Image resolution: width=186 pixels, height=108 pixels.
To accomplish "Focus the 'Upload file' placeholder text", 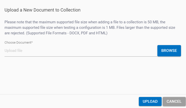I will 14,51.
